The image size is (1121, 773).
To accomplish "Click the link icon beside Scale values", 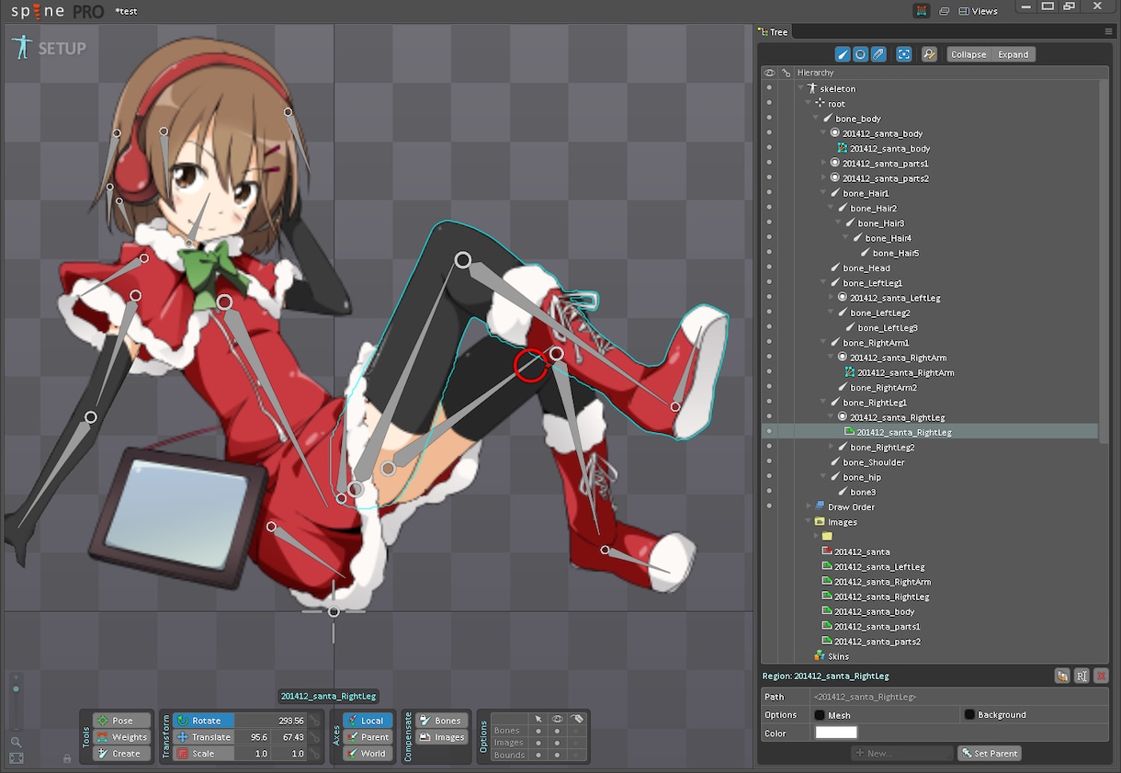I will coord(314,754).
